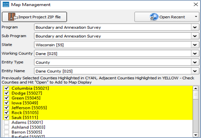Uncheck the Columbia [55021] checkbox
This screenshot has width=201, height=138.
click(7, 88)
